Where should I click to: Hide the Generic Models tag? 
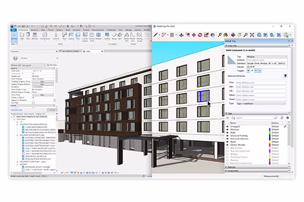coord(227,145)
